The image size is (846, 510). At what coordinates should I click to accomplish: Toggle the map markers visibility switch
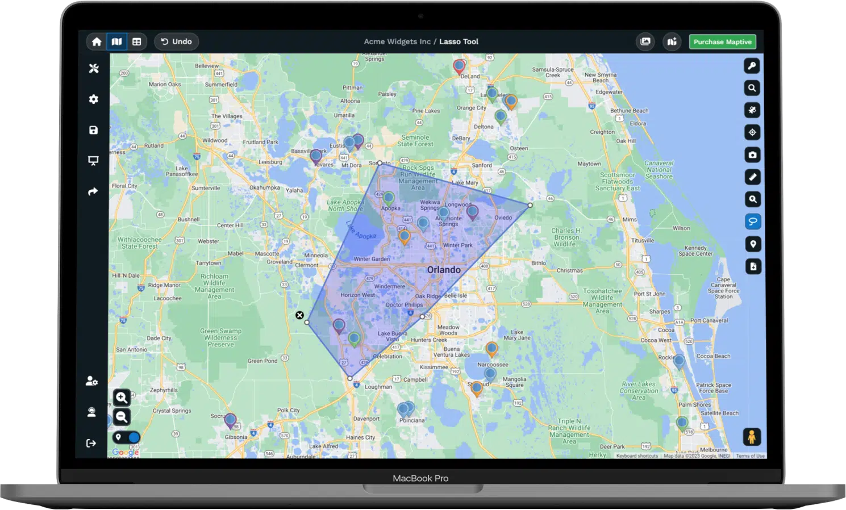(x=126, y=437)
